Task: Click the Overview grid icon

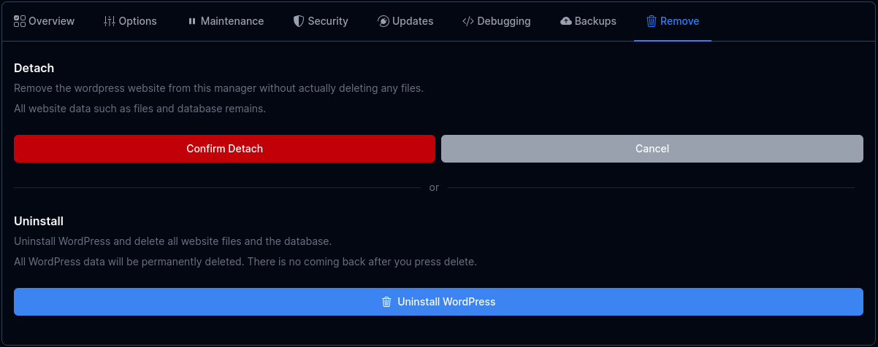Action: pyautogui.click(x=20, y=21)
